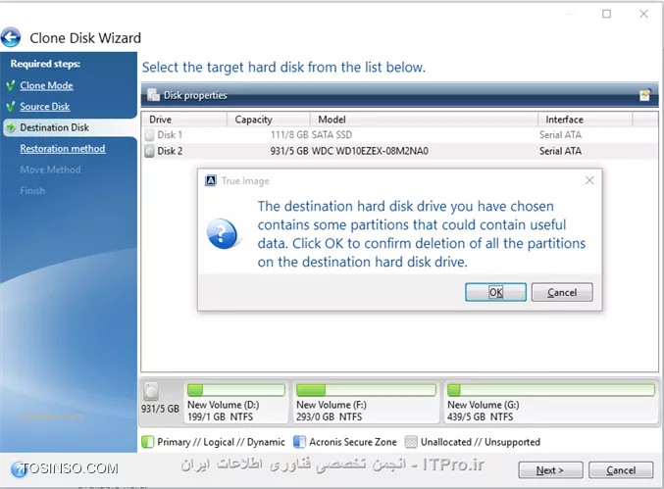Select the New Volume (D:) partition bar
Screen dimensions: 664x489
tap(236, 390)
